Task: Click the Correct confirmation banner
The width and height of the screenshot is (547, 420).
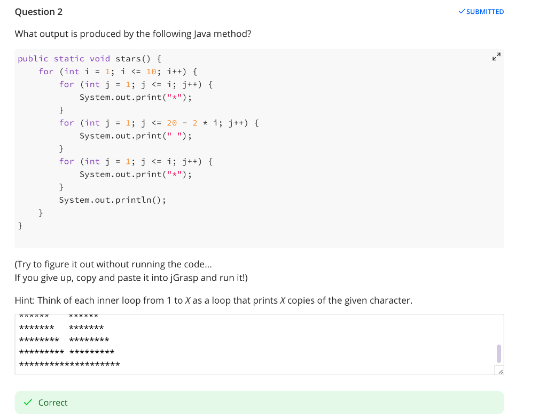Action: pos(260,402)
